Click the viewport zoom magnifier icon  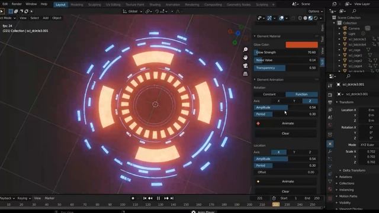(245, 50)
